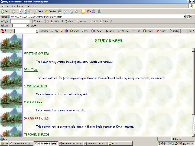Stop page loading with the red X icon
Screen dimensions: 195x146
(x=20, y=12)
